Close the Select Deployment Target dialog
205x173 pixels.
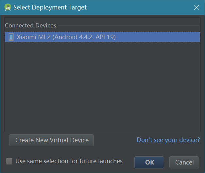pyautogui.click(x=196, y=7)
